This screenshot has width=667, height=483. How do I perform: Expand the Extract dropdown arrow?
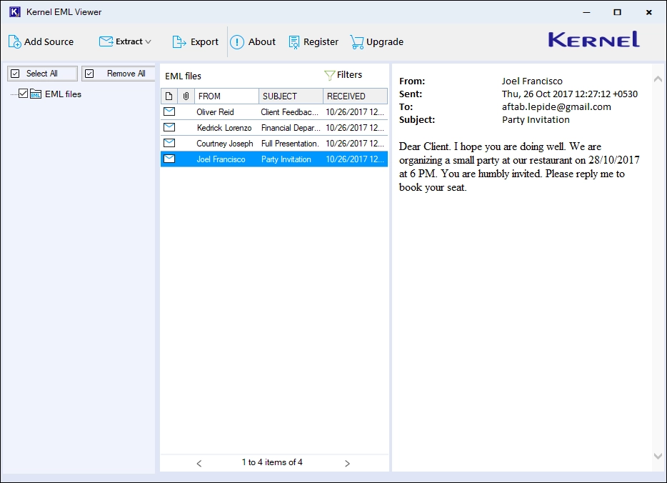148,41
